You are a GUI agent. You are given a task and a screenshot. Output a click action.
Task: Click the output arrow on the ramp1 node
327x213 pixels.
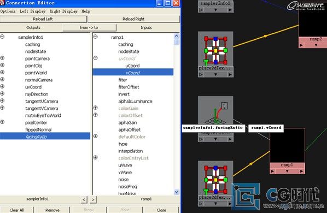[301, 171]
